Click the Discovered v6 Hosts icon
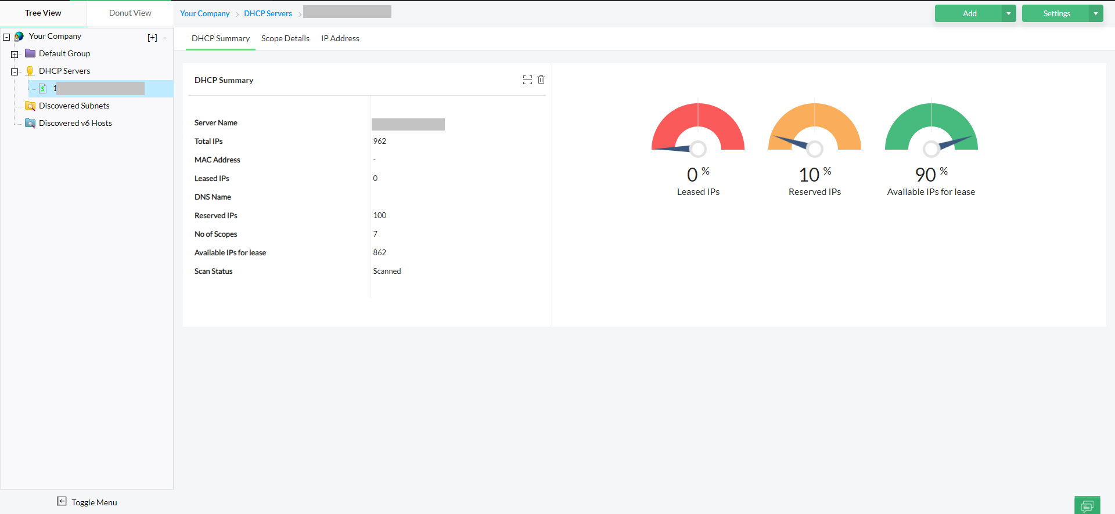Viewport: 1115px width, 514px height. [30, 123]
